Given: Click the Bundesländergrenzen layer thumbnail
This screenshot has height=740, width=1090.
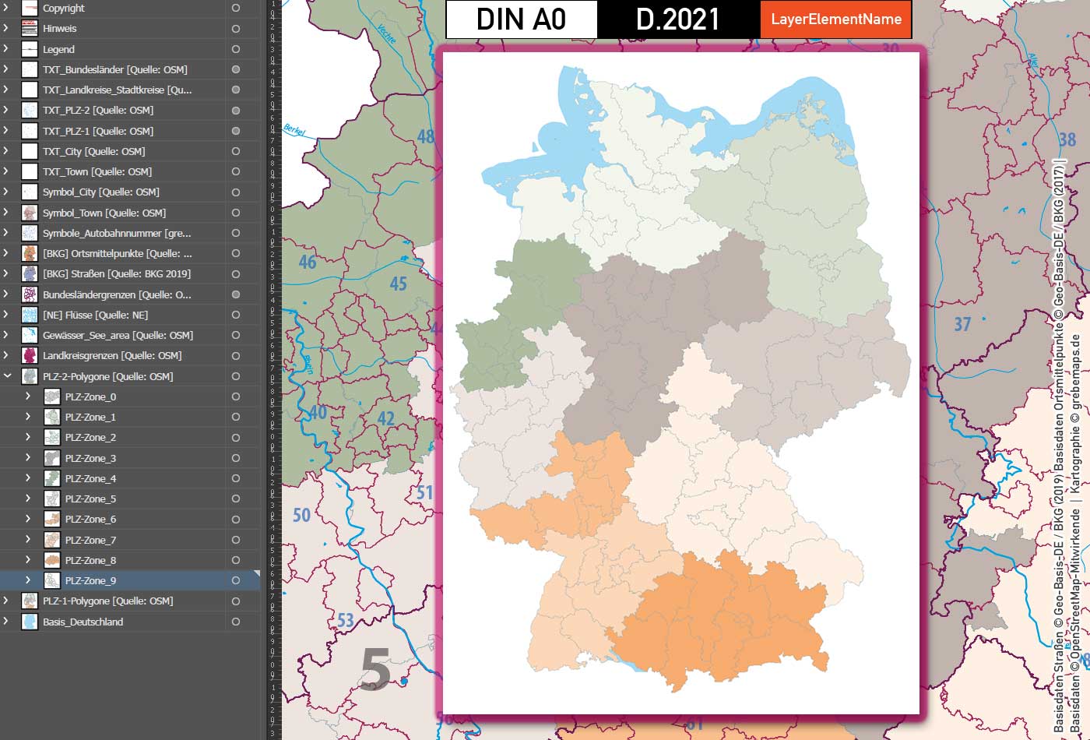Looking at the screenshot, I should [28, 294].
